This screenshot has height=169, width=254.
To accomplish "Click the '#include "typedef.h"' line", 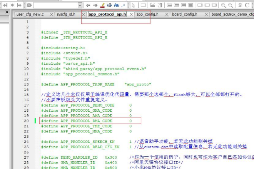I will 65,59.
